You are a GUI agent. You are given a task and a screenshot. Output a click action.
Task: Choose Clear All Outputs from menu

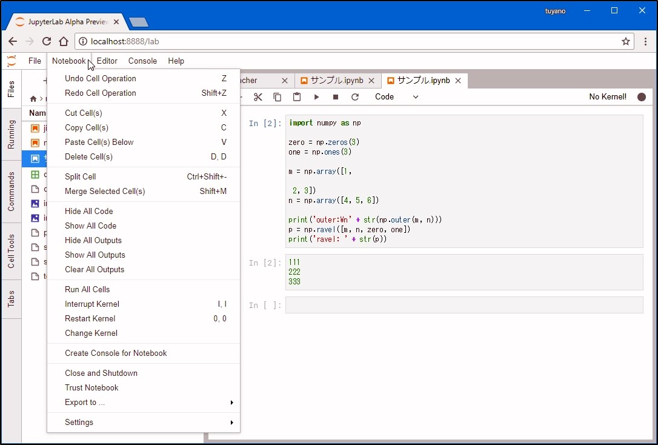95,270
